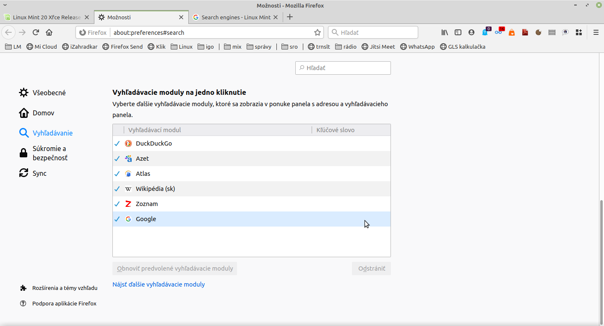The width and height of the screenshot is (604, 326).
Task: Click the home button in toolbar
Action: pos(49,32)
